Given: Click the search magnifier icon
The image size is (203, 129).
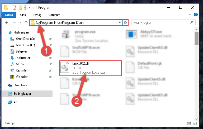Looking at the screenshot, I should (x=192, y=23).
